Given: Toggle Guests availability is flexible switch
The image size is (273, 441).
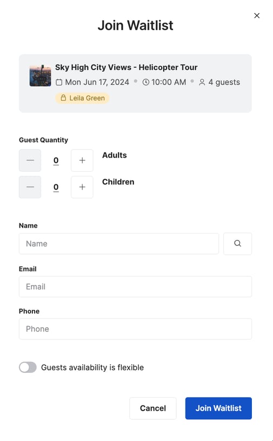Looking at the screenshot, I should pyautogui.click(x=28, y=367).
